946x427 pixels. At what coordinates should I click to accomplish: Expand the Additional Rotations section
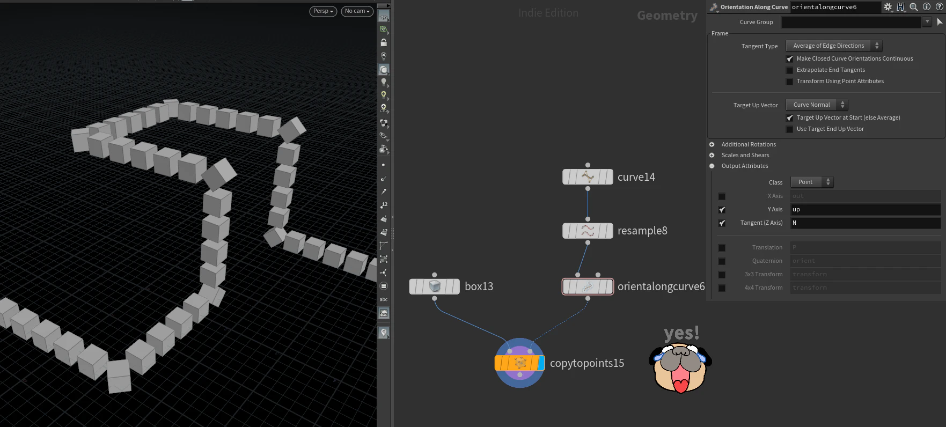[712, 144]
